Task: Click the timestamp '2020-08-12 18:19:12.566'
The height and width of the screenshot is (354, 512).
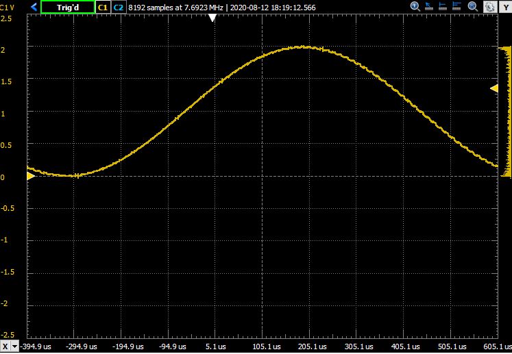Action: (273, 8)
